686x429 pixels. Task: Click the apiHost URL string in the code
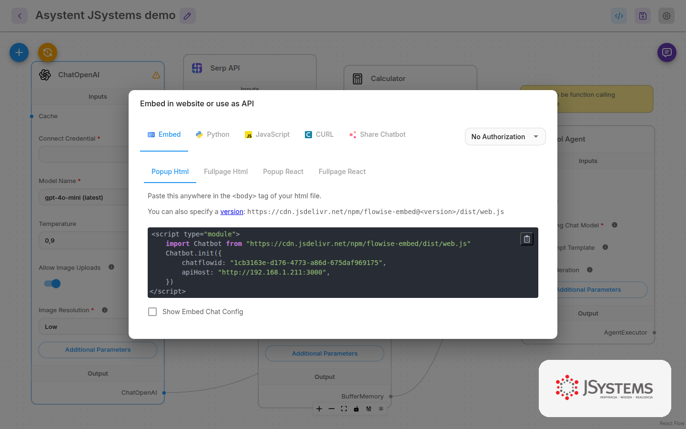click(272, 272)
